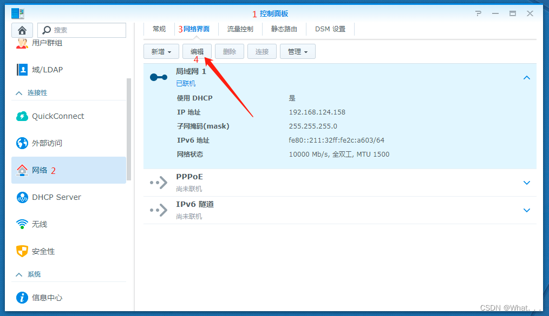The height and width of the screenshot is (316, 549).
Task: Click the 网络状态 label
Action: point(190,154)
